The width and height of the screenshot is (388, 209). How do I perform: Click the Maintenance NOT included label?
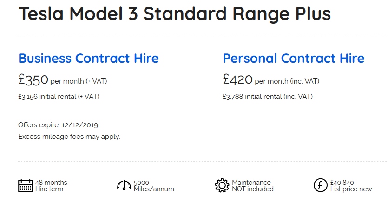pyautogui.click(x=252, y=186)
